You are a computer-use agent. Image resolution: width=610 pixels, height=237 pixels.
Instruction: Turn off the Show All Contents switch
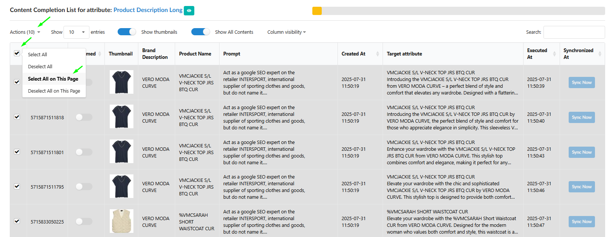click(200, 32)
